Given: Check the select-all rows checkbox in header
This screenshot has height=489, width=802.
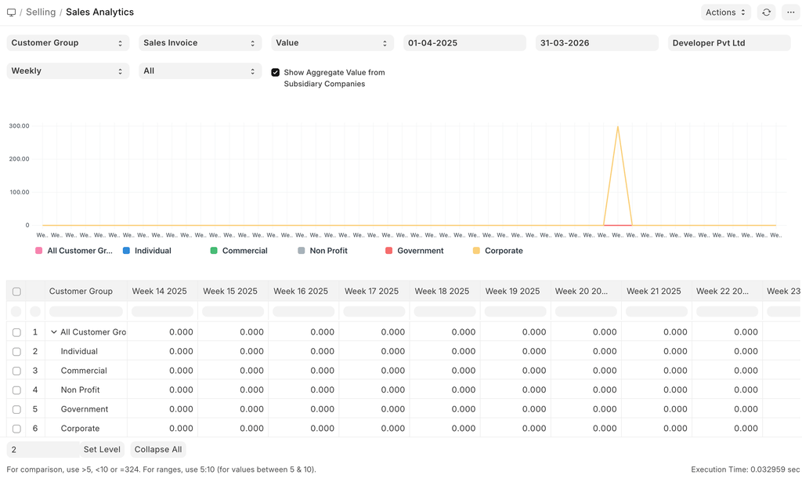Looking at the screenshot, I should pyautogui.click(x=16, y=292).
